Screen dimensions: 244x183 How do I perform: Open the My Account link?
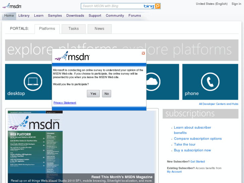(174, 172)
